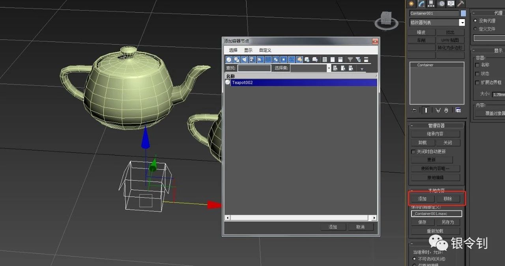Enable the 名称 display checkbox

click(477, 65)
